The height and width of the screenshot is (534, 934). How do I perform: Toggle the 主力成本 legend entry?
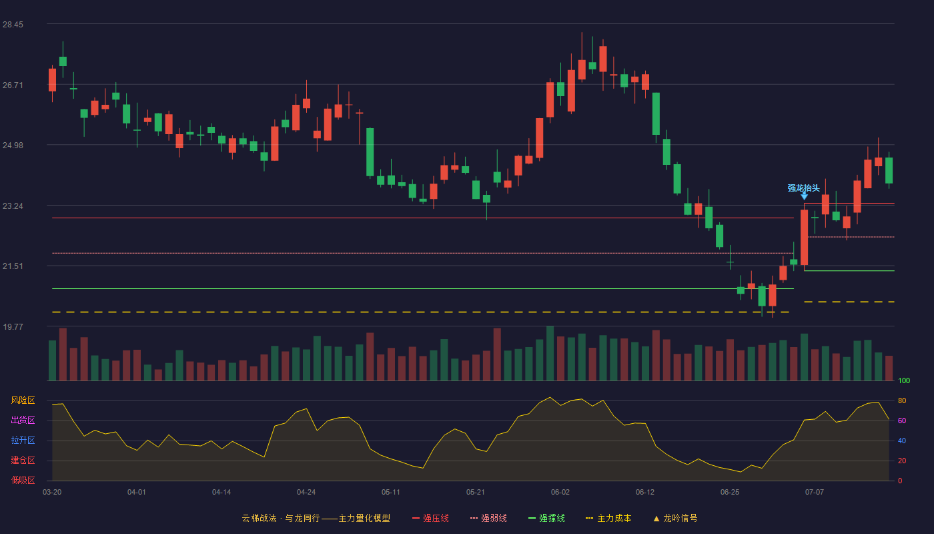[608, 518]
